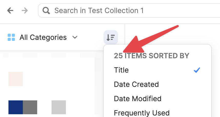Sort items by Title
Screen dimensions: 220x117
point(121,70)
